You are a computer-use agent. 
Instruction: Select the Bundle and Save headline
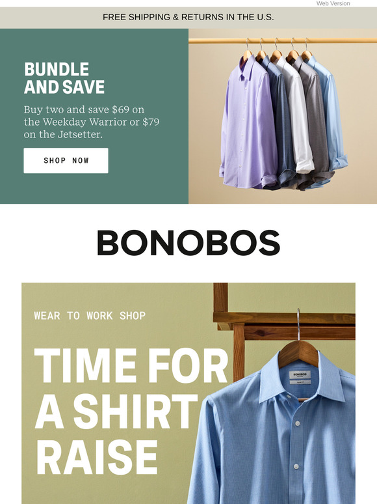tap(64, 78)
